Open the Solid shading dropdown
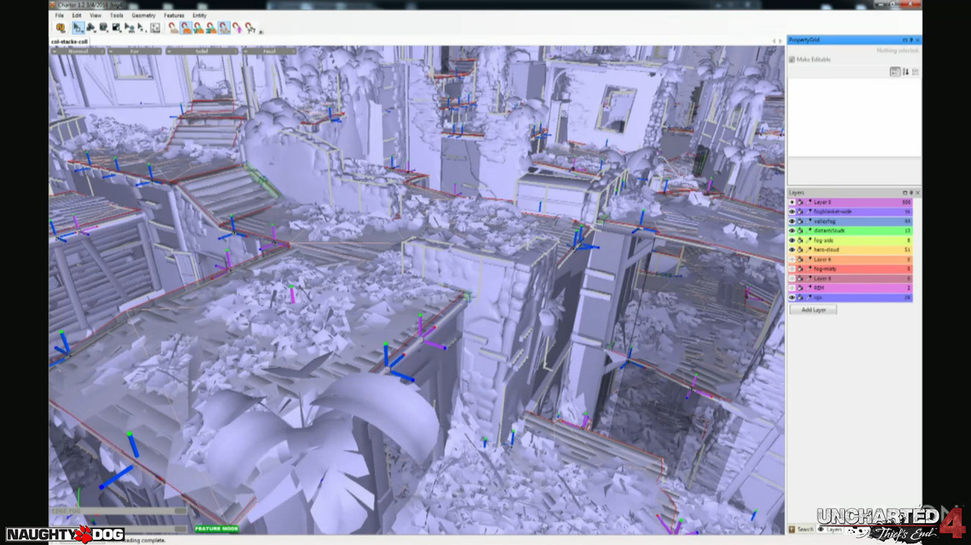The image size is (971, 545). (202, 51)
